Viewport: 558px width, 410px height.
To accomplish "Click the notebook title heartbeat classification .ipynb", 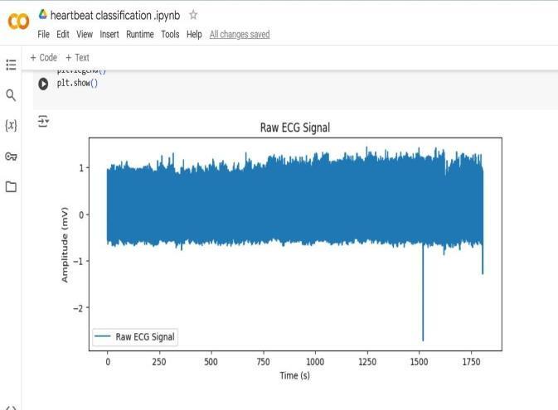I will (115, 15).
